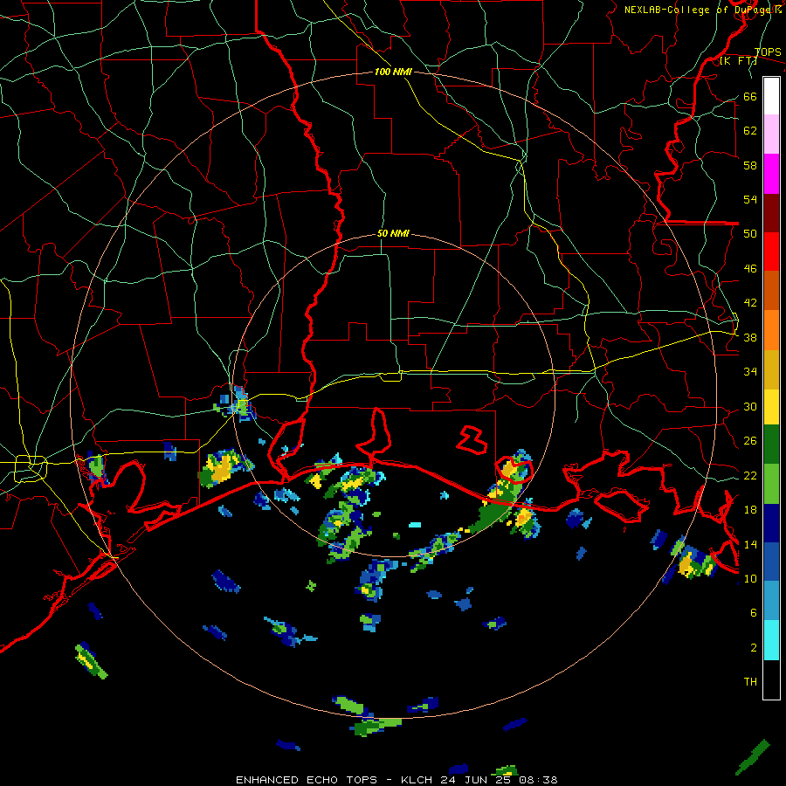Click the navy blue legend swatch
This screenshot has height=786, width=786.
(771, 523)
